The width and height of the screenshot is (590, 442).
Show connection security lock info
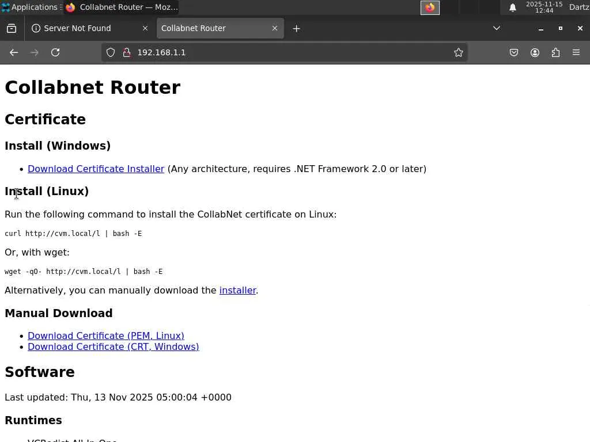click(x=127, y=52)
